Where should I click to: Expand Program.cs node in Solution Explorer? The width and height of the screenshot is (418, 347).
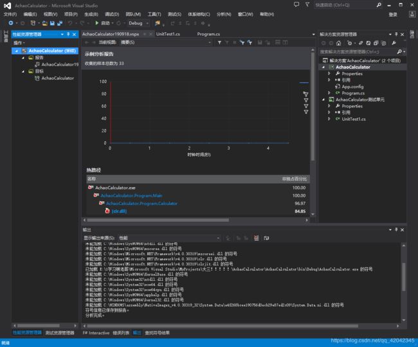click(329, 93)
